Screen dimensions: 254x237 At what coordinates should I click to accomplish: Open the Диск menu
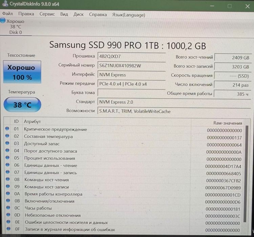[79, 15]
